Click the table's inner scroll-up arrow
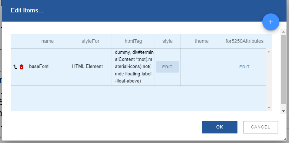Image resolution: width=289 pixels, height=143 pixels. (x=269, y=52)
